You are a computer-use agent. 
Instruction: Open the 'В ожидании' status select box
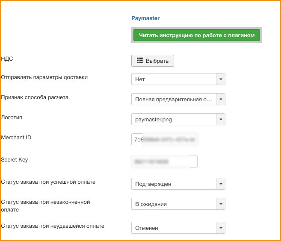coord(178,204)
